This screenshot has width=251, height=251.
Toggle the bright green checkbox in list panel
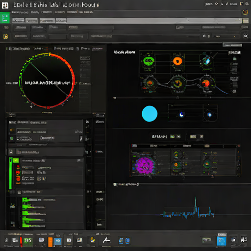[x=16, y=160]
